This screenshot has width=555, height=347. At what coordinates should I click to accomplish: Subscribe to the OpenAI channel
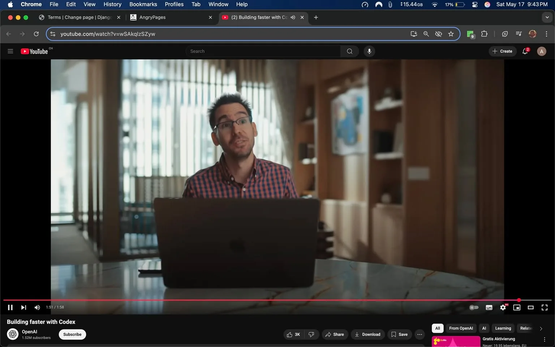pos(72,334)
